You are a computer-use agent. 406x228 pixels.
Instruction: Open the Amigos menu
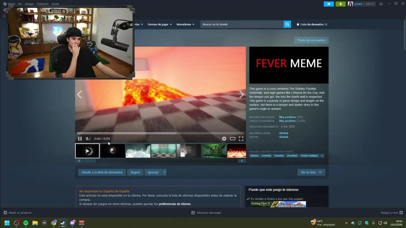click(x=29, y=4)
